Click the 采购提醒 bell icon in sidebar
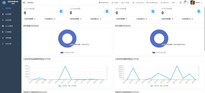The image size is (205, 93). coord(3,38)
